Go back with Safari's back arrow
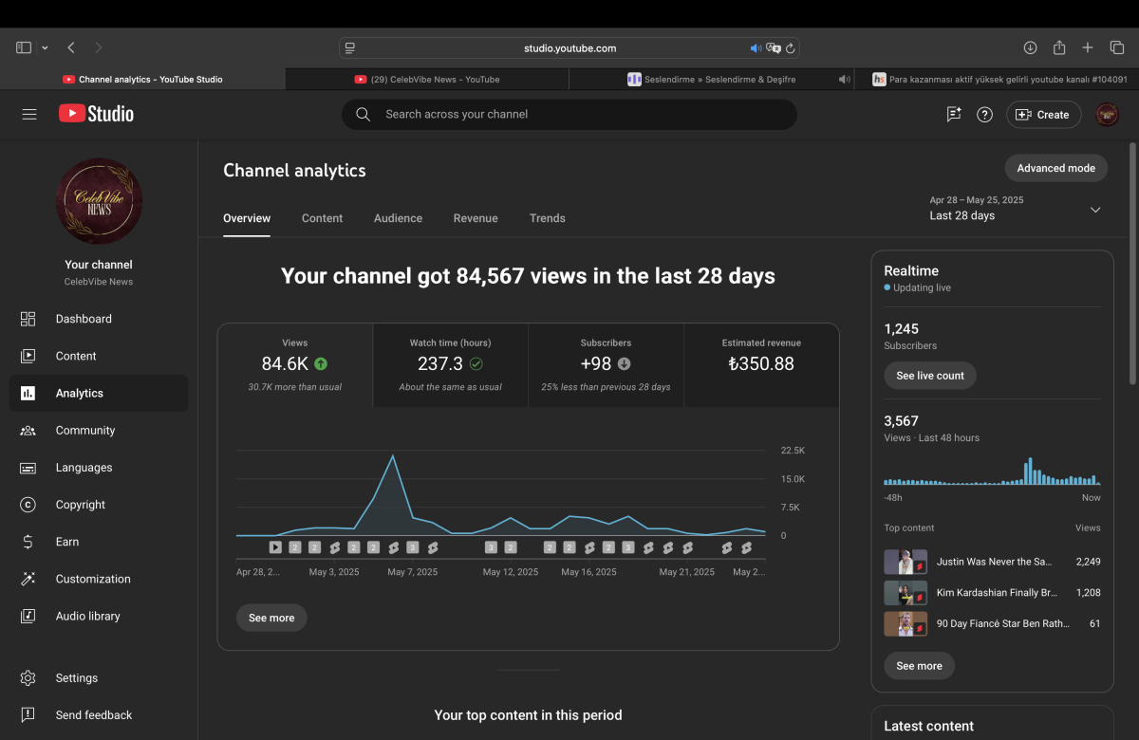The height and width of the screenshot is (740, 1139). [x=71, y=47]
